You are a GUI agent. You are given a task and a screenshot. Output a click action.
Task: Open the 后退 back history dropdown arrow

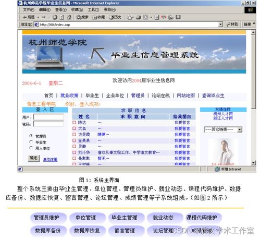38,17
